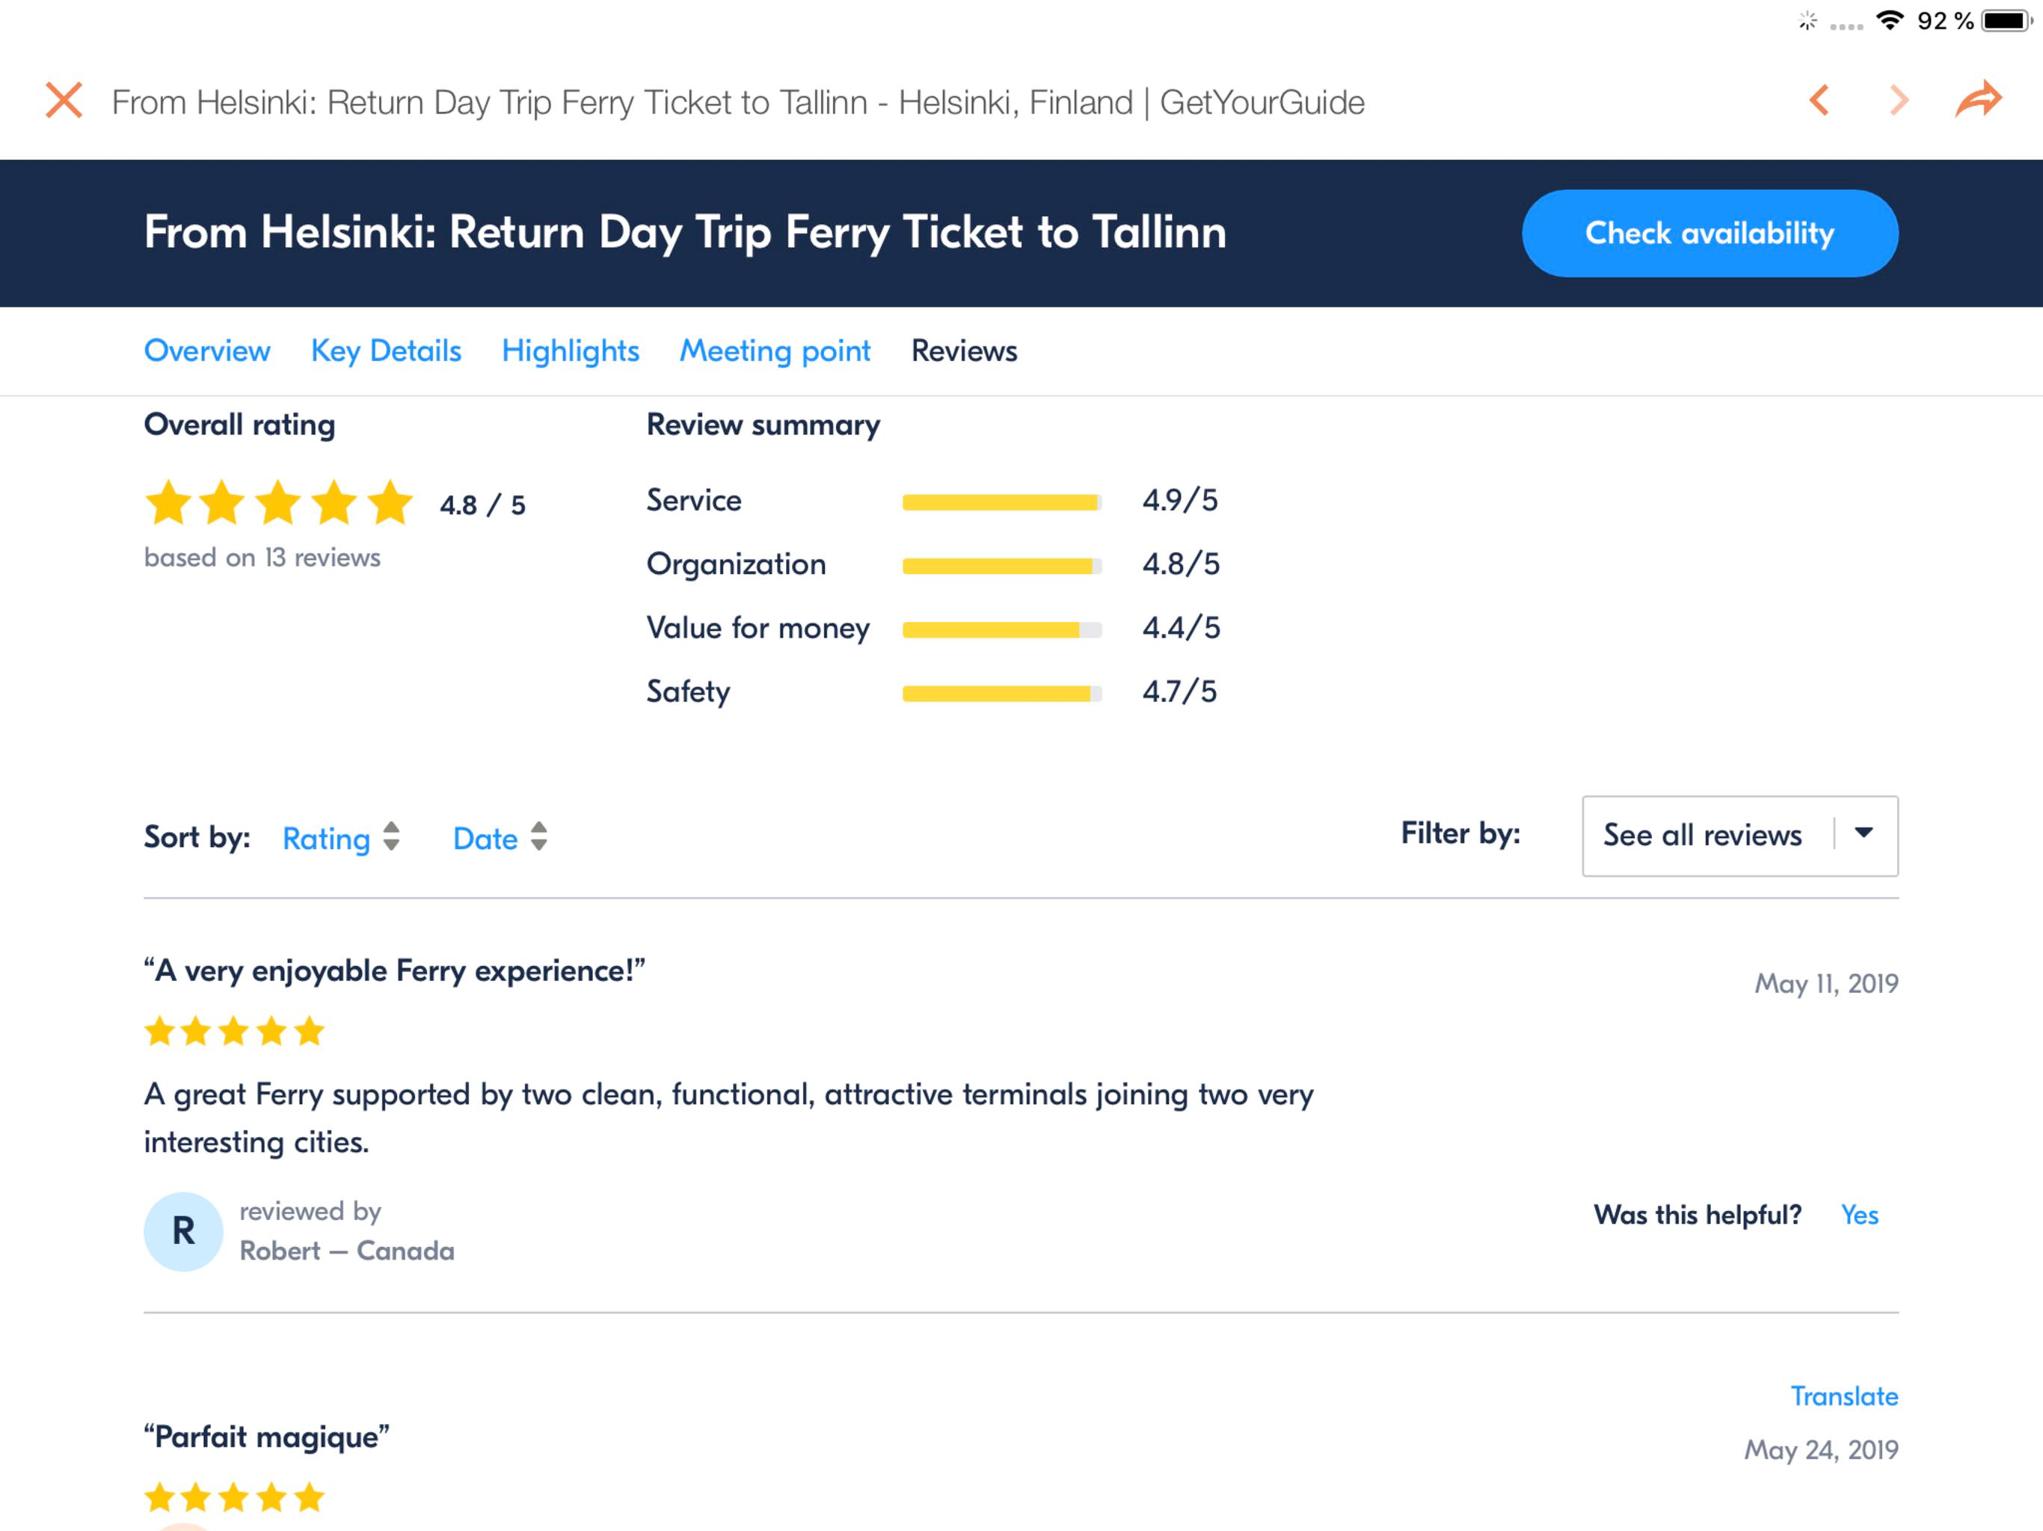
Task: Click the R avatar of reviewer Robert
Action: tap(183, 1231)
